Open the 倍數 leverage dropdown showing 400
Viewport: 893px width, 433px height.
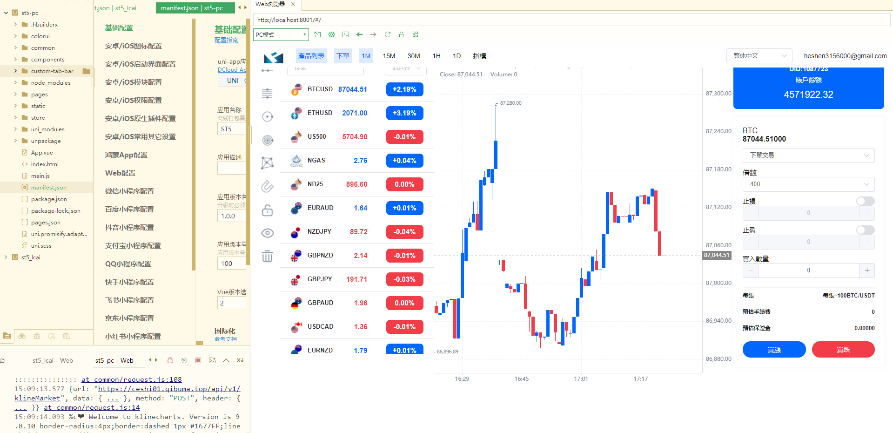click(x=808, y=184)
